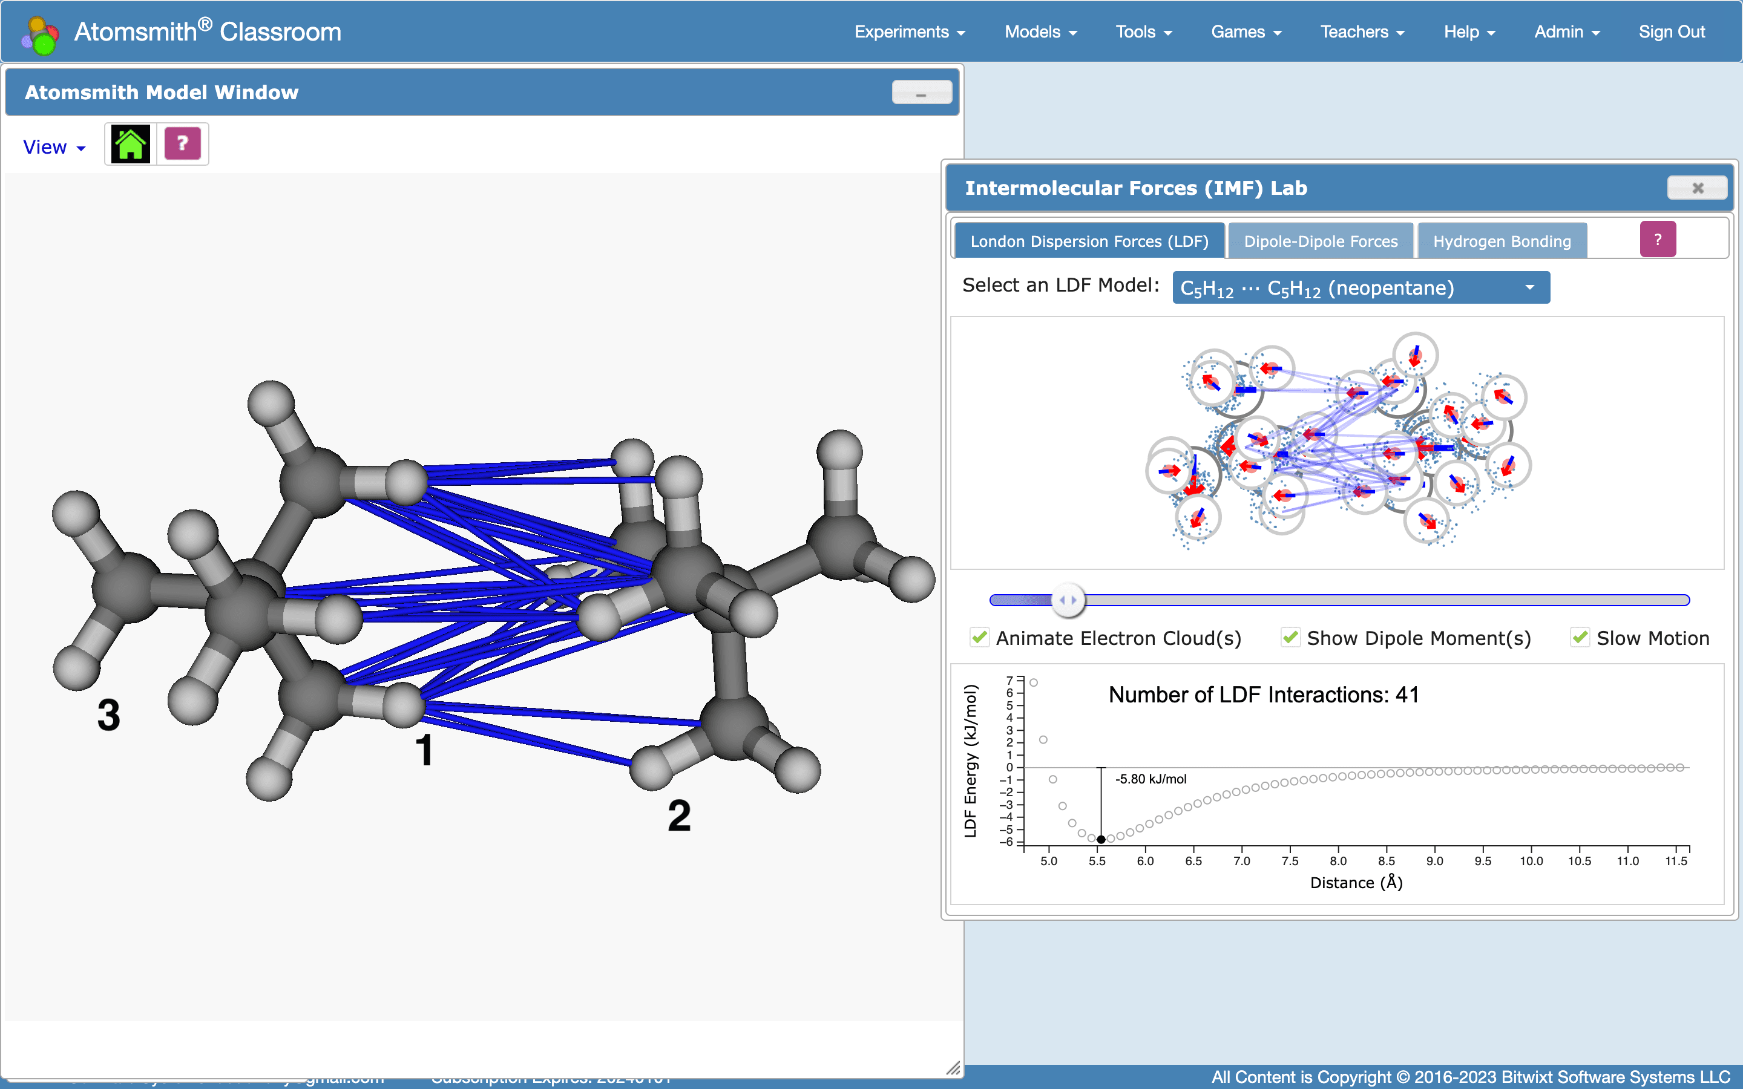Click the copyright notice in footer
The image size is (1743, 1089).
tap(1470, 1077)
